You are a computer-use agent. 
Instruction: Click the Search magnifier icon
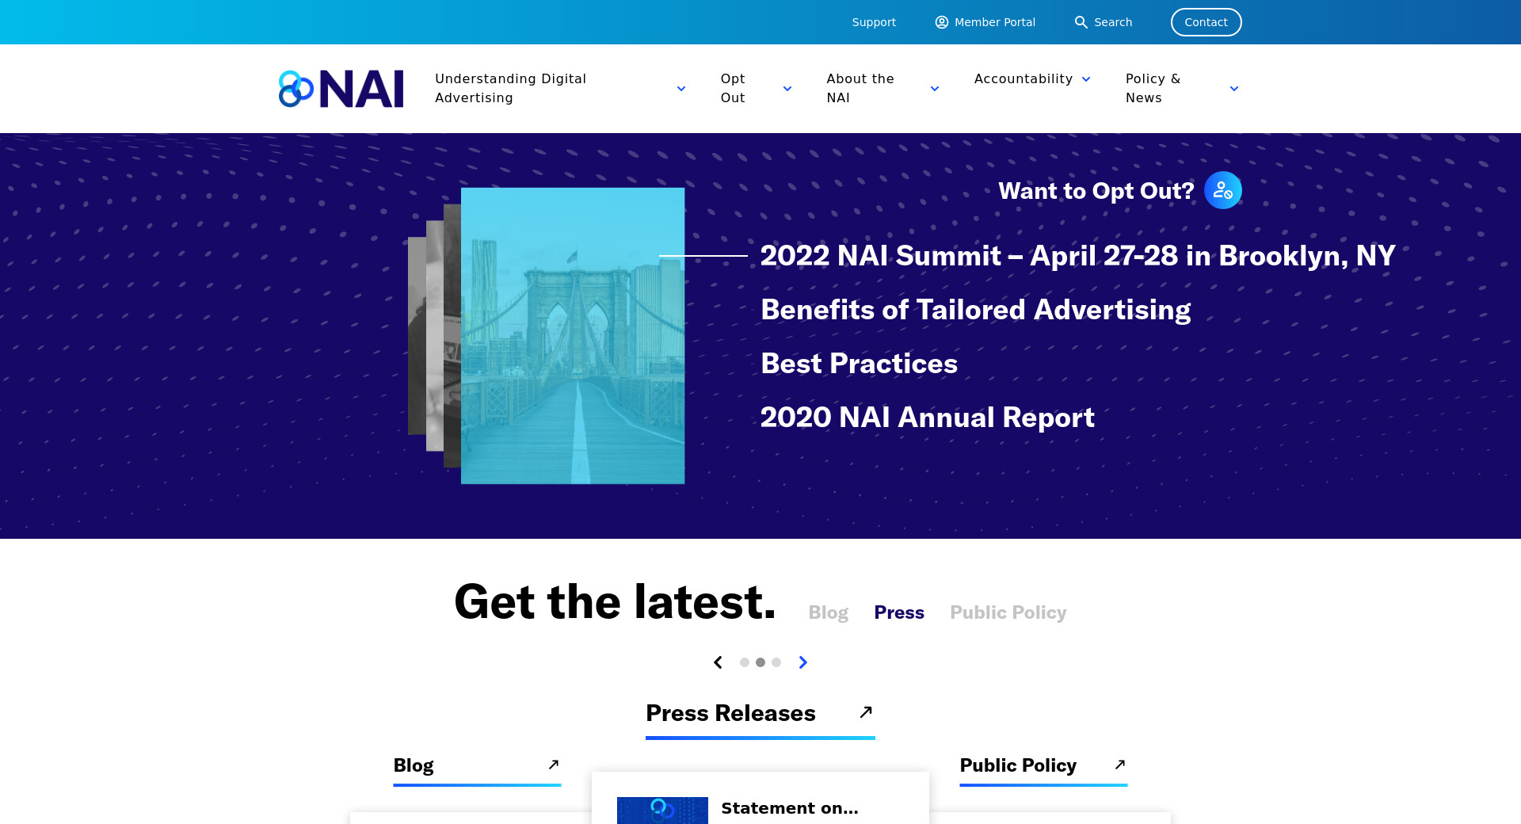[x=1081, y=22]
